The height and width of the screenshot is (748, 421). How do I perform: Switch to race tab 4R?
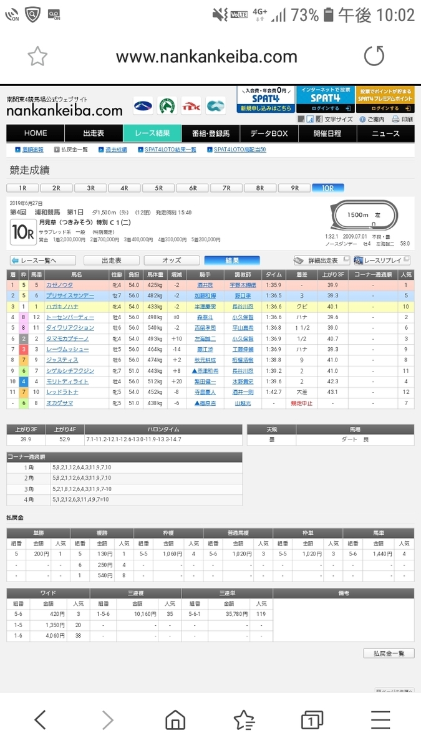(x=124, y=188)
